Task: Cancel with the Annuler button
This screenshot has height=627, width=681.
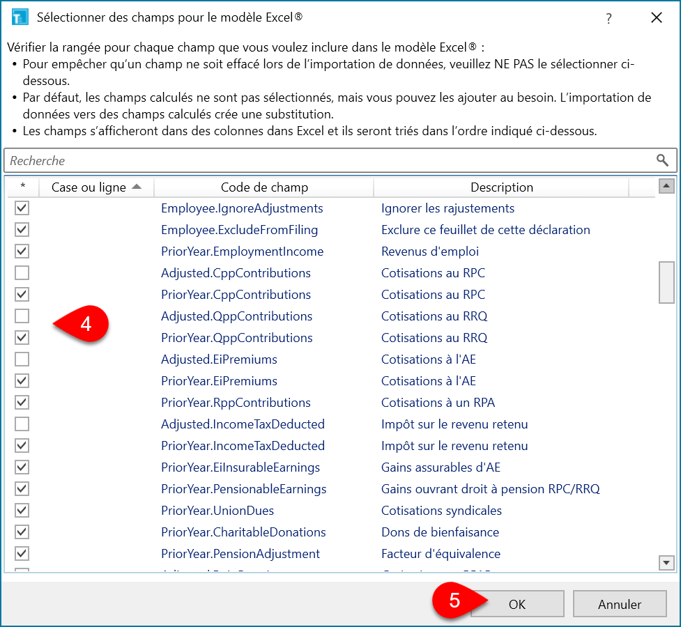Action: coord(620,604)
